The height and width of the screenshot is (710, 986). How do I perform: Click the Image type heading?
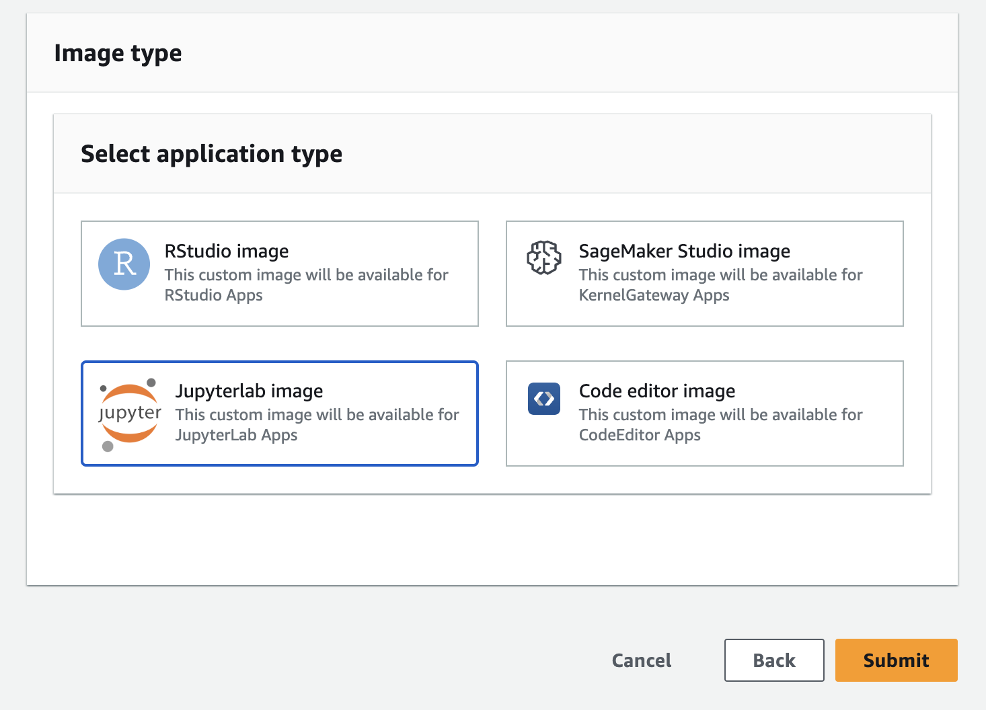[x=118, y=52]
